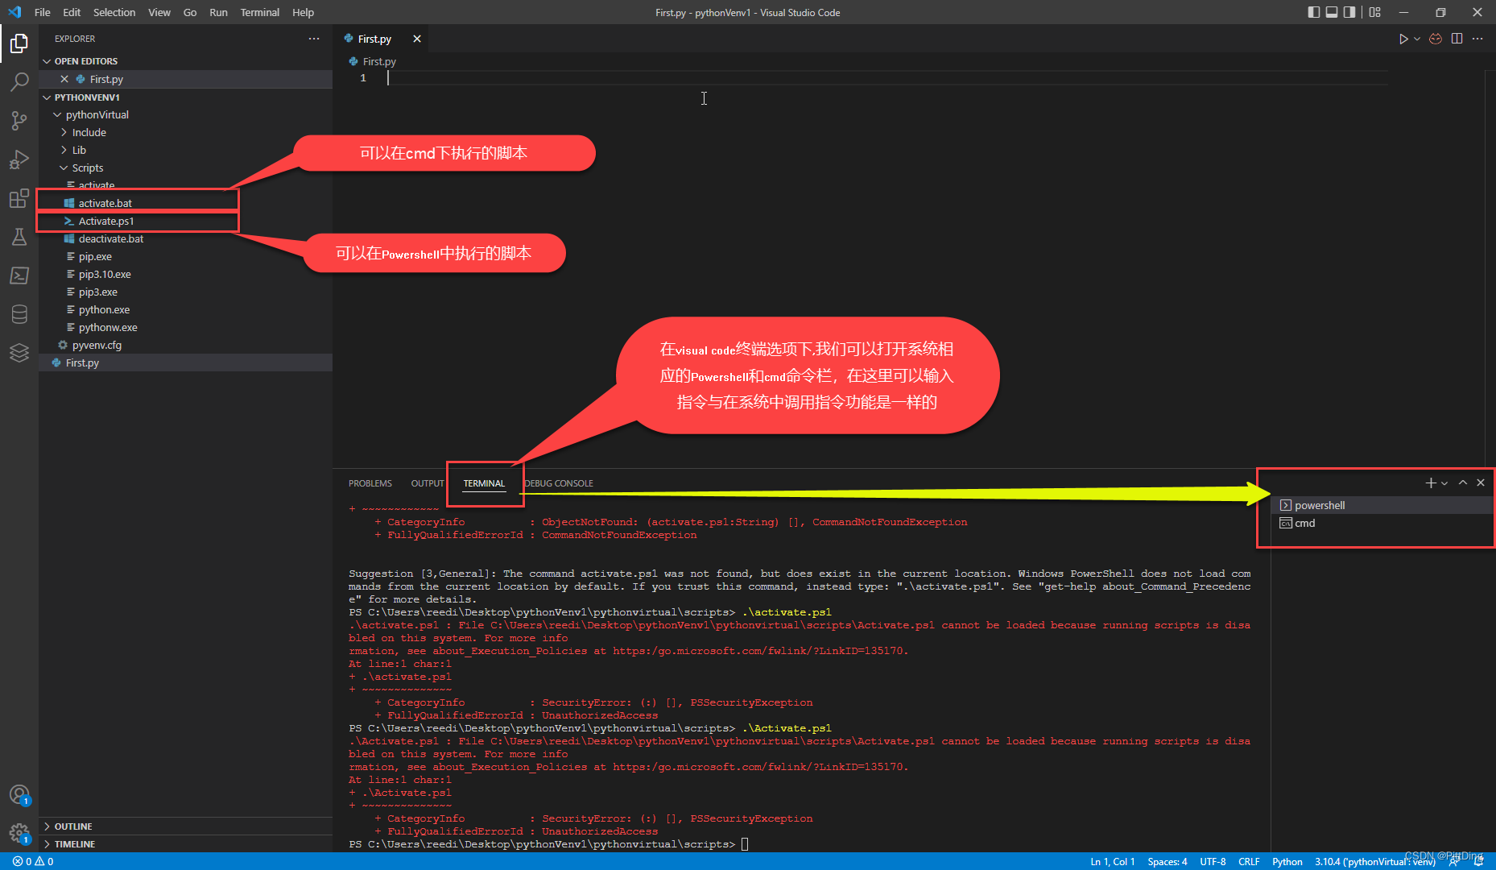Select the Python language mode
Image resolution: width=1496 pixels, height=870 pixels.
tap(1287, 861)
